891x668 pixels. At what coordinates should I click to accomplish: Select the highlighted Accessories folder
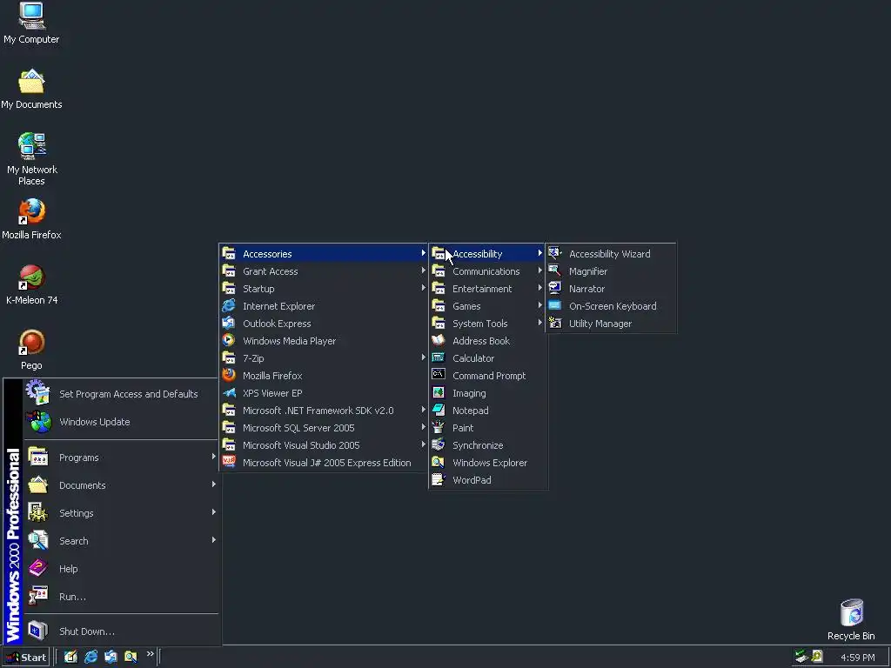pyautogui.click(x=324, y=254)
